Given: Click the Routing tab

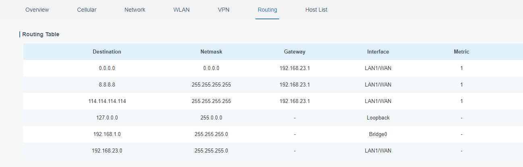Looking at the screenshot, I should tap(267, 10).
